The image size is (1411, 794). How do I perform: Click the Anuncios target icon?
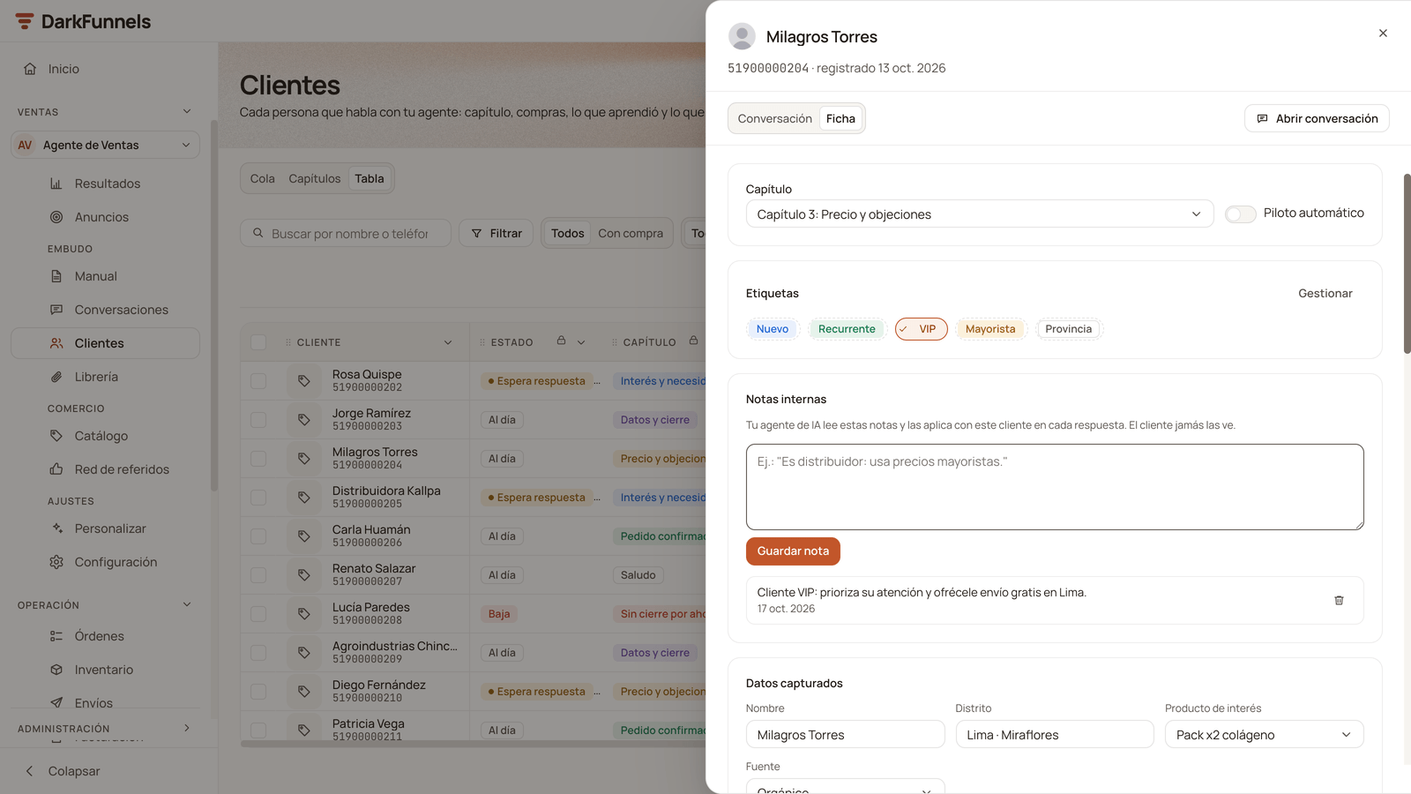coord(56,217)
